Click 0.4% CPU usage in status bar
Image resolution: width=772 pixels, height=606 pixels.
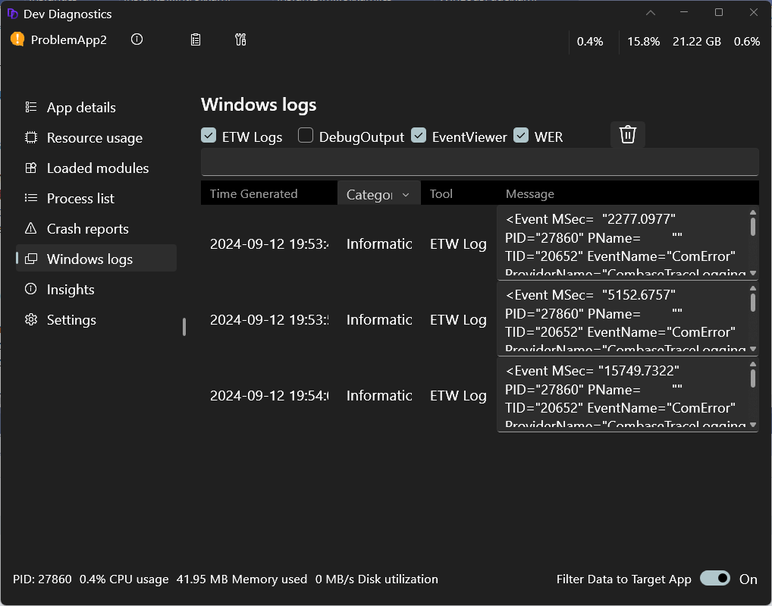pyautogui.click(x=124, y=579)
